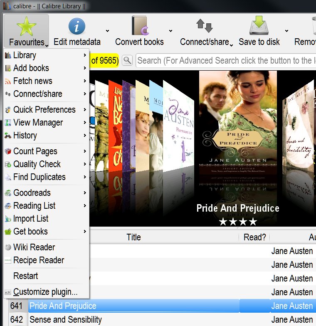
Task: Select row number 641 header
Action: [18, 306]
